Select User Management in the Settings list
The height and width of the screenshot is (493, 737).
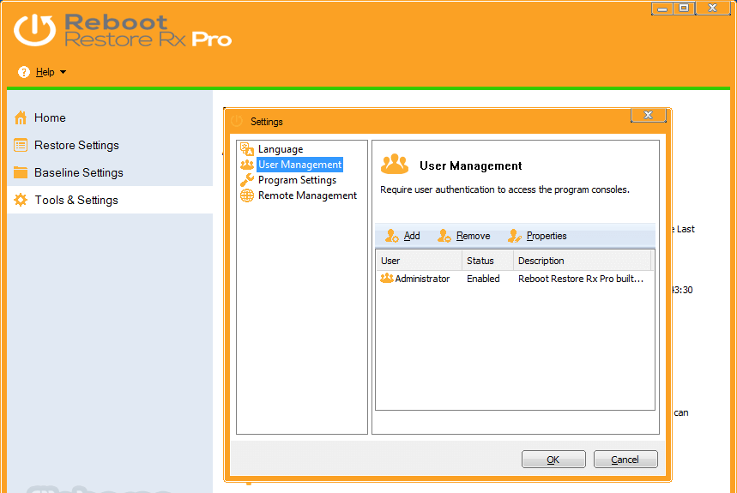(300, 165)
